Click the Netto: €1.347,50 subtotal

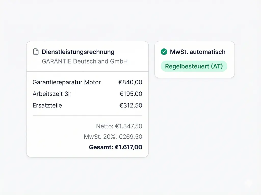pos(119,126)
